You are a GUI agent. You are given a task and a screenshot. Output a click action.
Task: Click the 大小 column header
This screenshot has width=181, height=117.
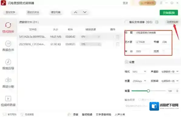pos(56,30)
